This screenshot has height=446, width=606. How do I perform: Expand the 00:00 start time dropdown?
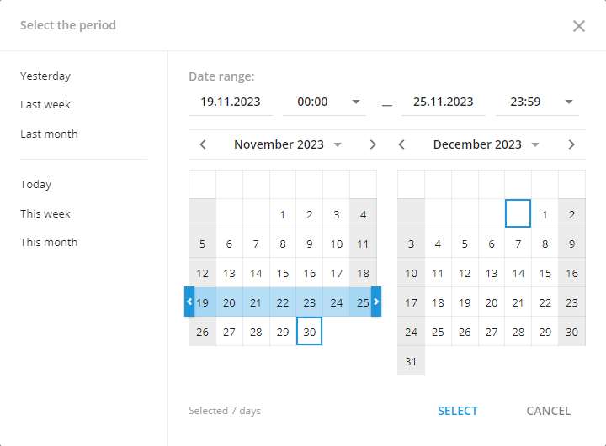pyautogui.click(x=356, y=102)
